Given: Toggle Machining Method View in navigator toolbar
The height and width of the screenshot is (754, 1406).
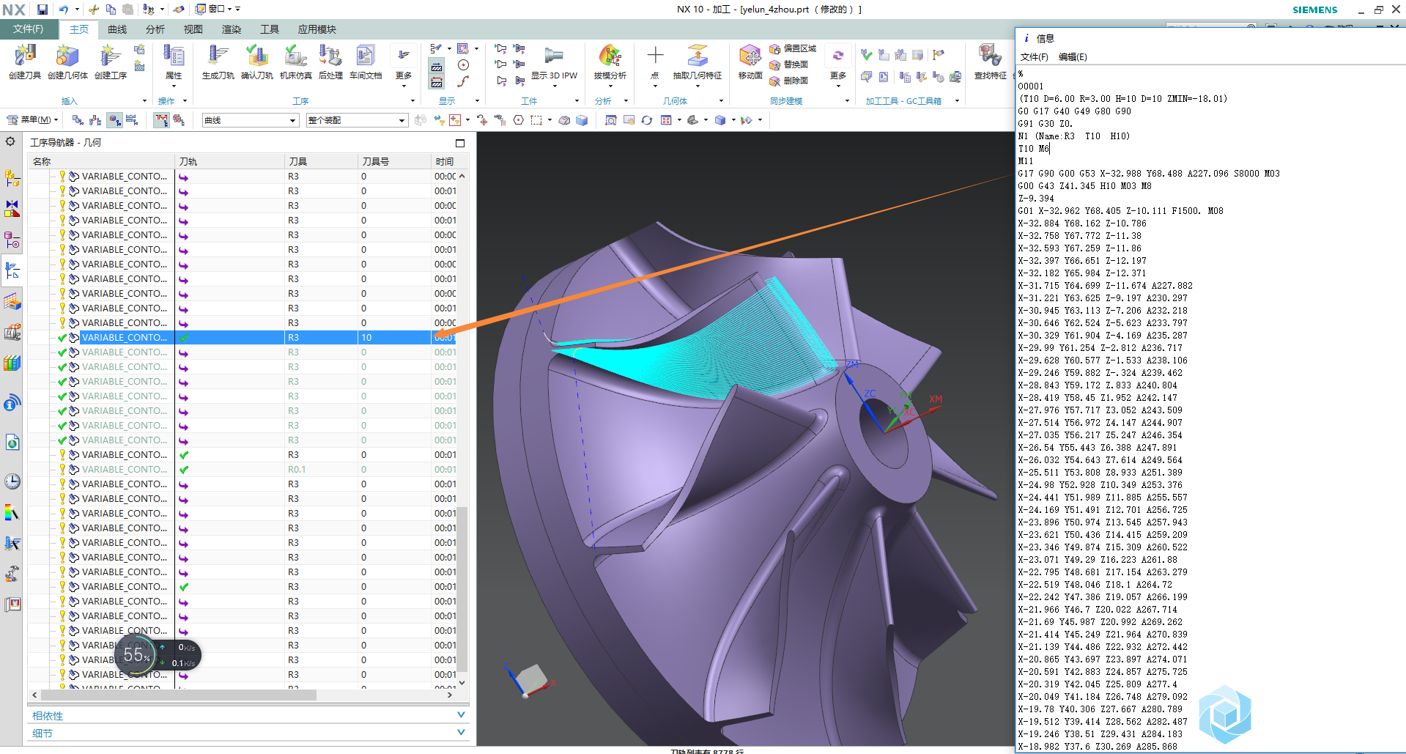Looking at the screenshot, I should 132,120.
